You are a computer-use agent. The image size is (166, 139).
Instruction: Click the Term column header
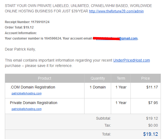click(x=121, y=78)
